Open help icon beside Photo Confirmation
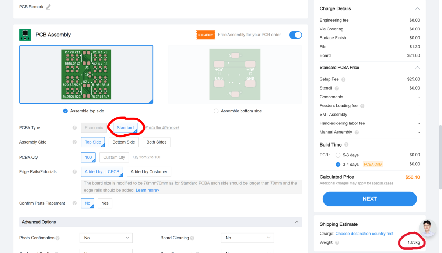Viewport: 442px width, 253px height. [57, 238]
